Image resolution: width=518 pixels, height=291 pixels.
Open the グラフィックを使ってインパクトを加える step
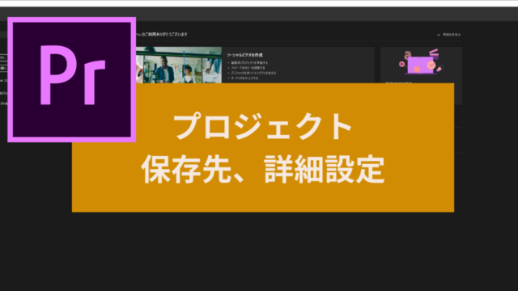point(253,73)
